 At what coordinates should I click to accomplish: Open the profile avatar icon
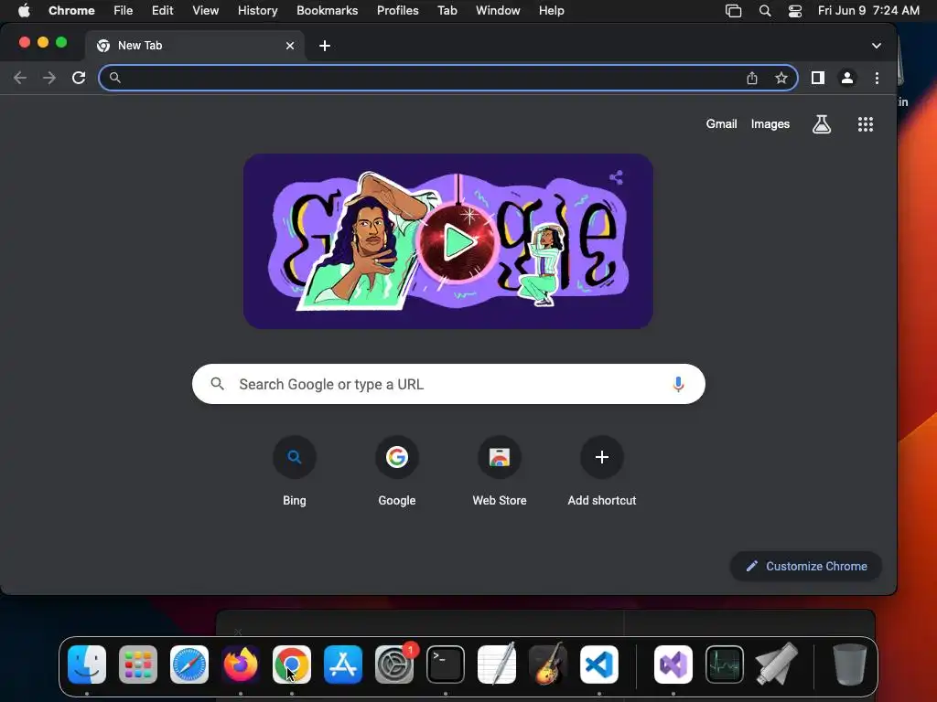(x=846, y=78)
